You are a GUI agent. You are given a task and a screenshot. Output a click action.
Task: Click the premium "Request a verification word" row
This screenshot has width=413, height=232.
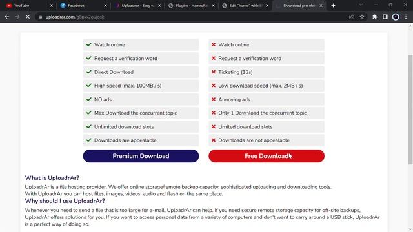(x=141, y=59)
